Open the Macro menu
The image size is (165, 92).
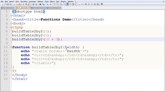(52, 2)
